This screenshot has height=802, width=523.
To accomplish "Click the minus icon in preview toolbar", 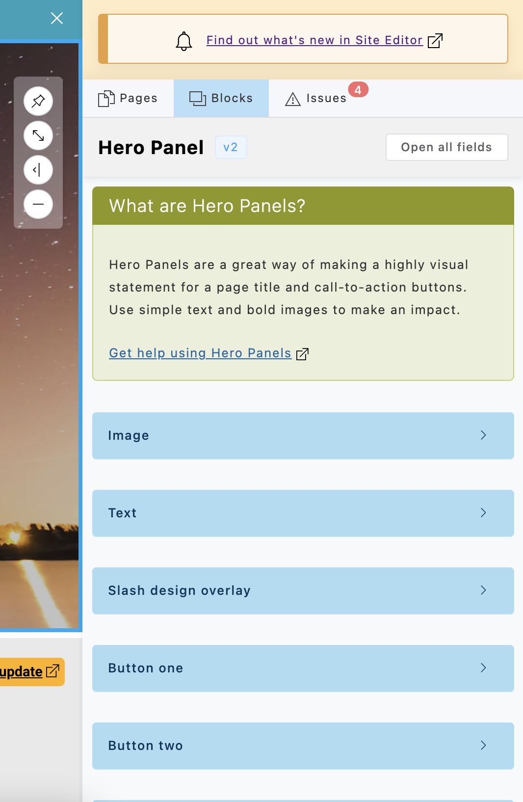I will pos(38,204).
